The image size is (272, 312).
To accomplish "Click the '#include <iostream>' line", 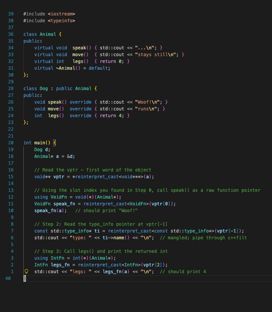I will point(49,14).
